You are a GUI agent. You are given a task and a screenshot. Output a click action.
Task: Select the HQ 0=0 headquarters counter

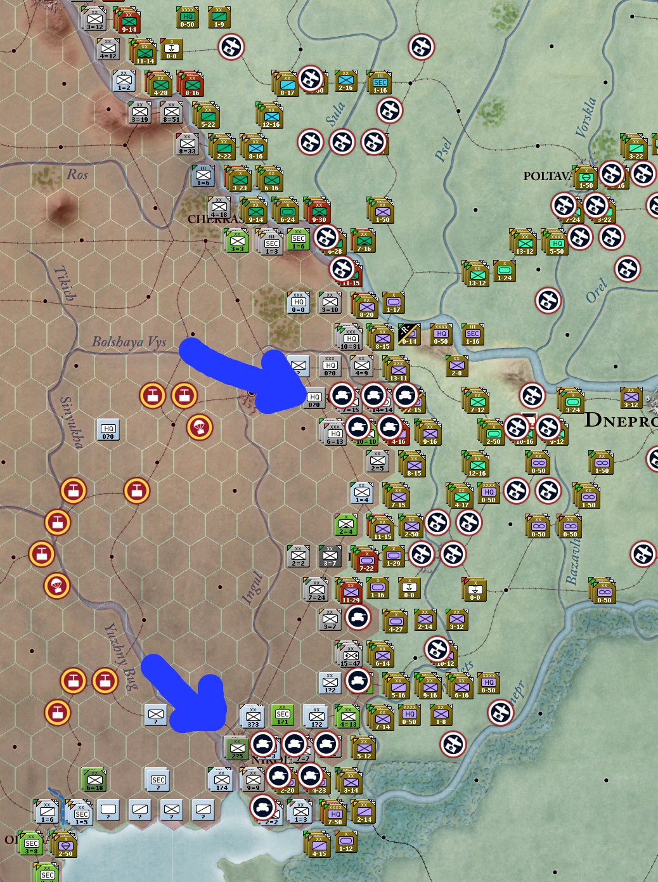(x=298, y=302)
